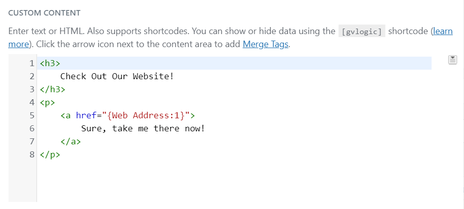464x209 pixels.
Task: Click the opening <p> tag line
Action: [x=47, y=103]
